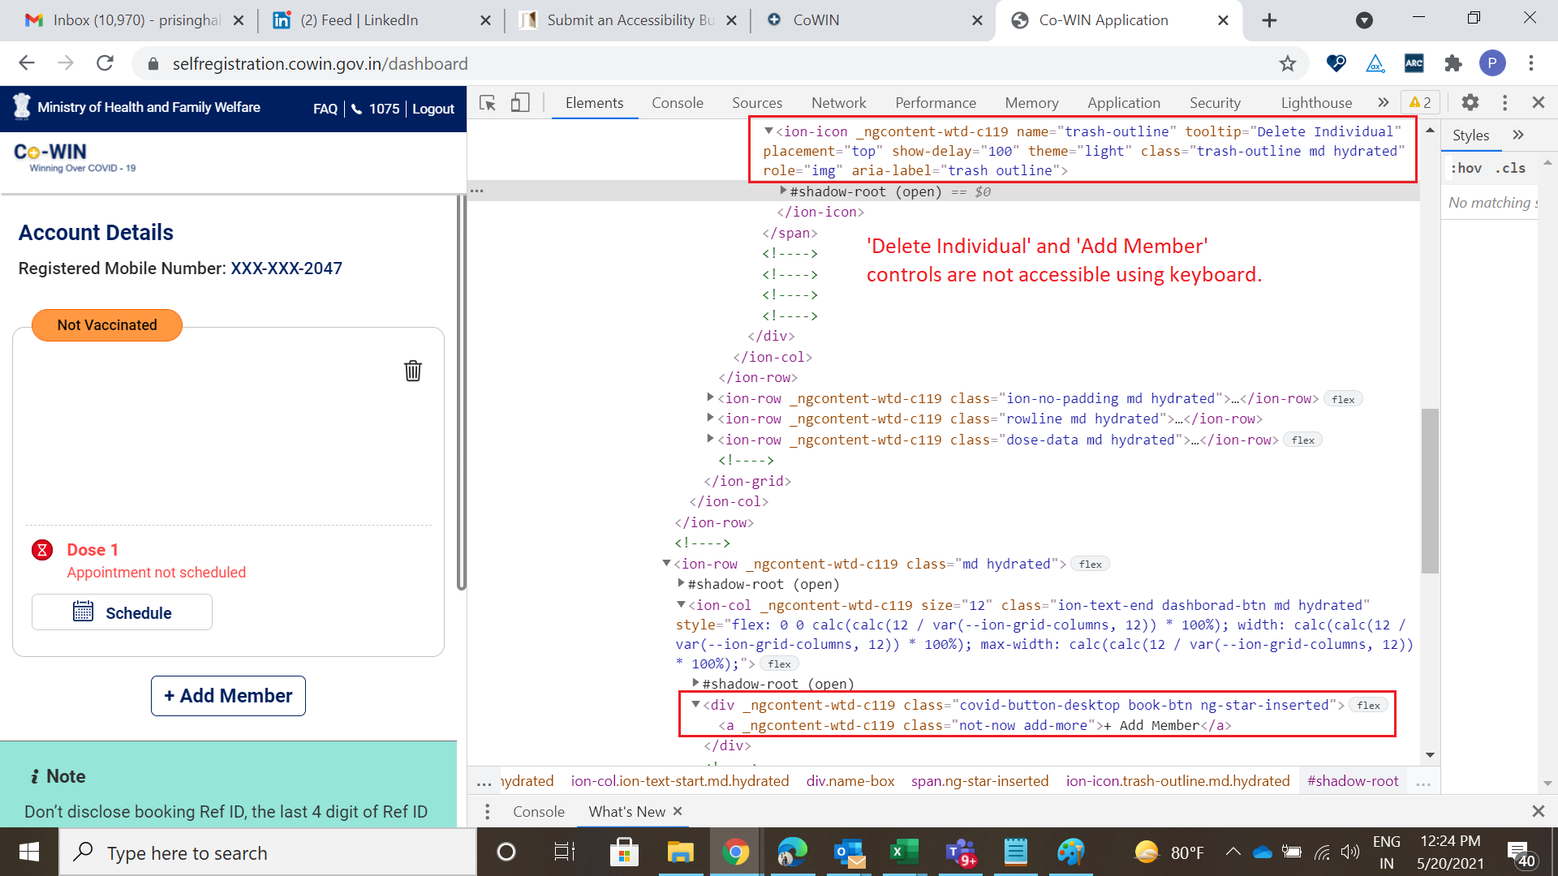Select ion-icon.trash-outline breadcrumb item
The image size is (1558, 876).
point(1177,780)
